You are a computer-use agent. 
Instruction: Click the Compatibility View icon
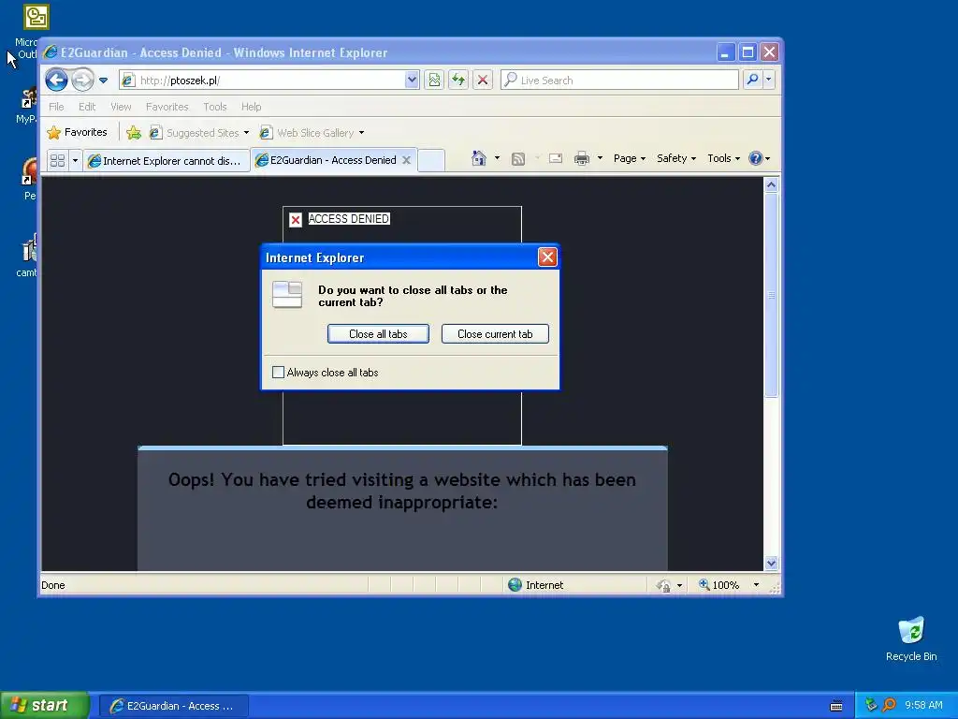[x=434, y=81]
